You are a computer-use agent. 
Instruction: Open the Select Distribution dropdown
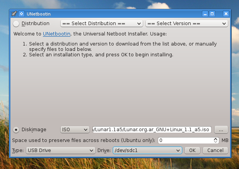coord(102,24)
